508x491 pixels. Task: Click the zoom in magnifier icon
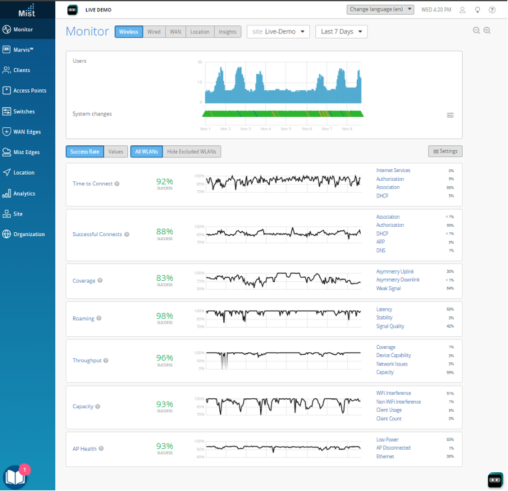(487, 31)
